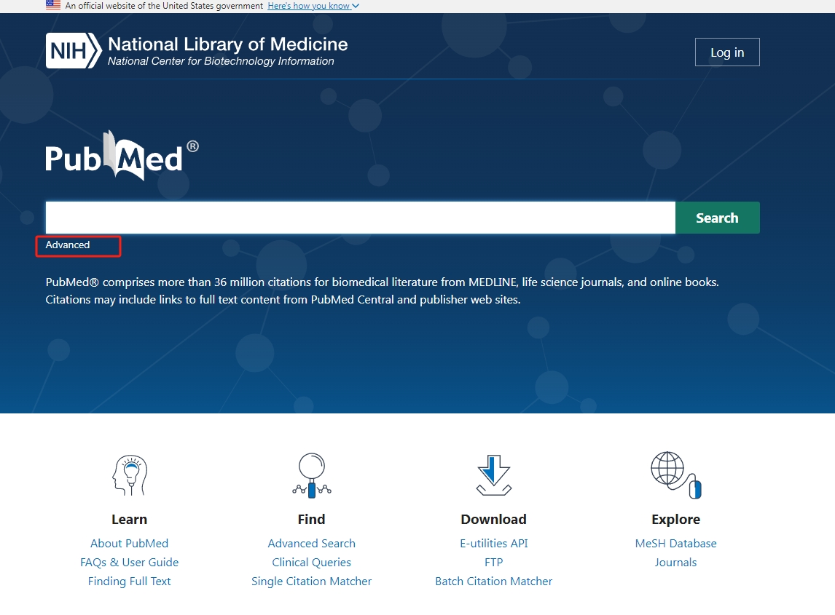Click the NIH logo
The image size is (835, 615).
pyautogui.click(x=74, y=51)
